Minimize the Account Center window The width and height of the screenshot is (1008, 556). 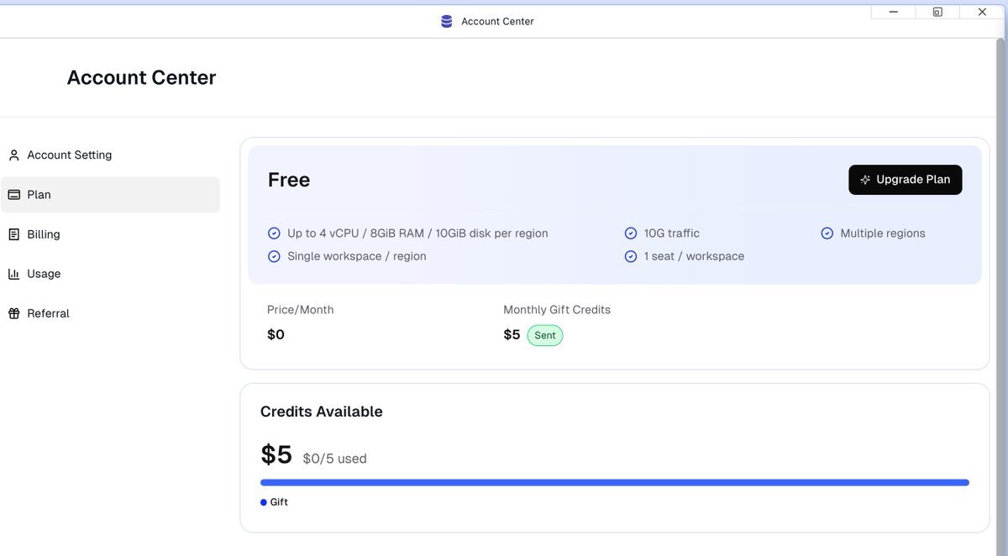click(x=893, y=12)
